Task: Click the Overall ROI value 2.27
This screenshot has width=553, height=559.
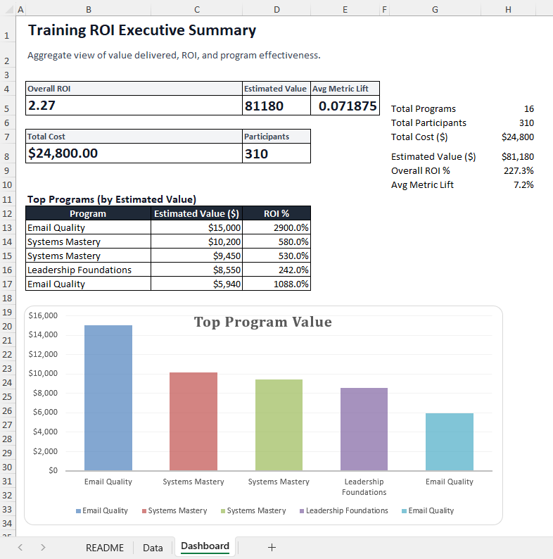Action: pyautogui.click(x=134, y=105)
